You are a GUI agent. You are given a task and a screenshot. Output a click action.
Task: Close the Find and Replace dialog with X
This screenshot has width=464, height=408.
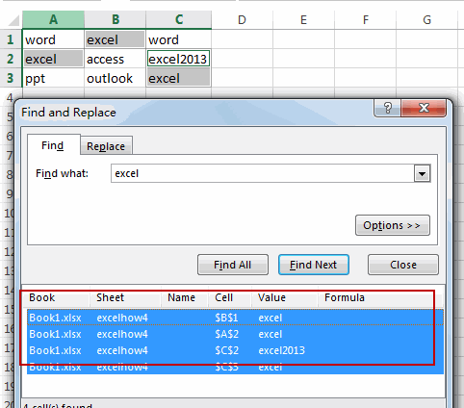pos(424,108)
